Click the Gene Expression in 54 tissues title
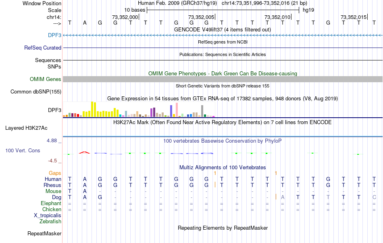The width and height of the screenshot is (383, 243). 222,99
